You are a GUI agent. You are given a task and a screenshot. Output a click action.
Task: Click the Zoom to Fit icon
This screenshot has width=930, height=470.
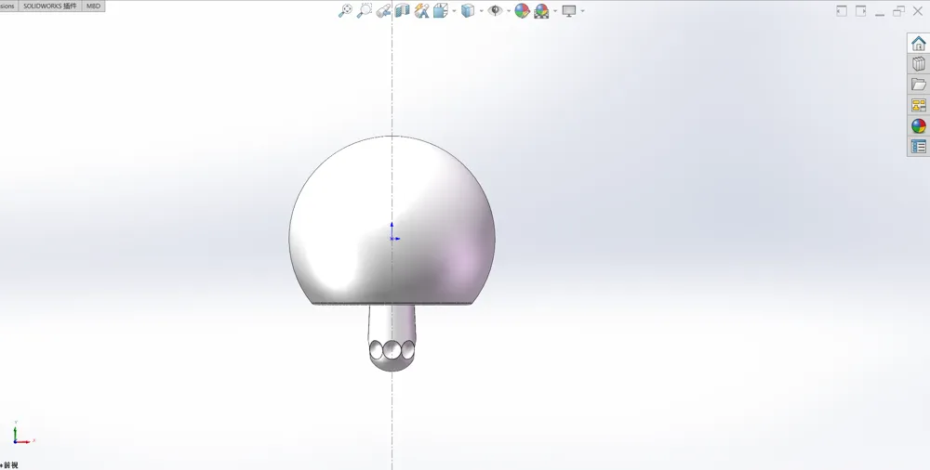[x=345, y=11]
